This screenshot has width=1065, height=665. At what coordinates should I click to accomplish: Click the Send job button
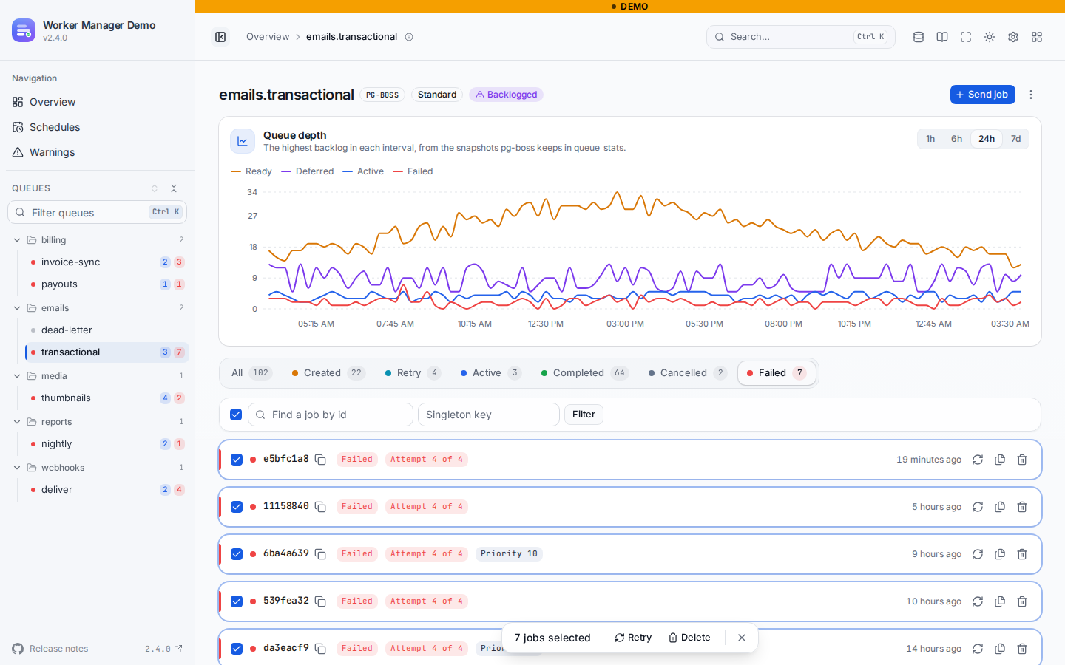tap(982, 95)
